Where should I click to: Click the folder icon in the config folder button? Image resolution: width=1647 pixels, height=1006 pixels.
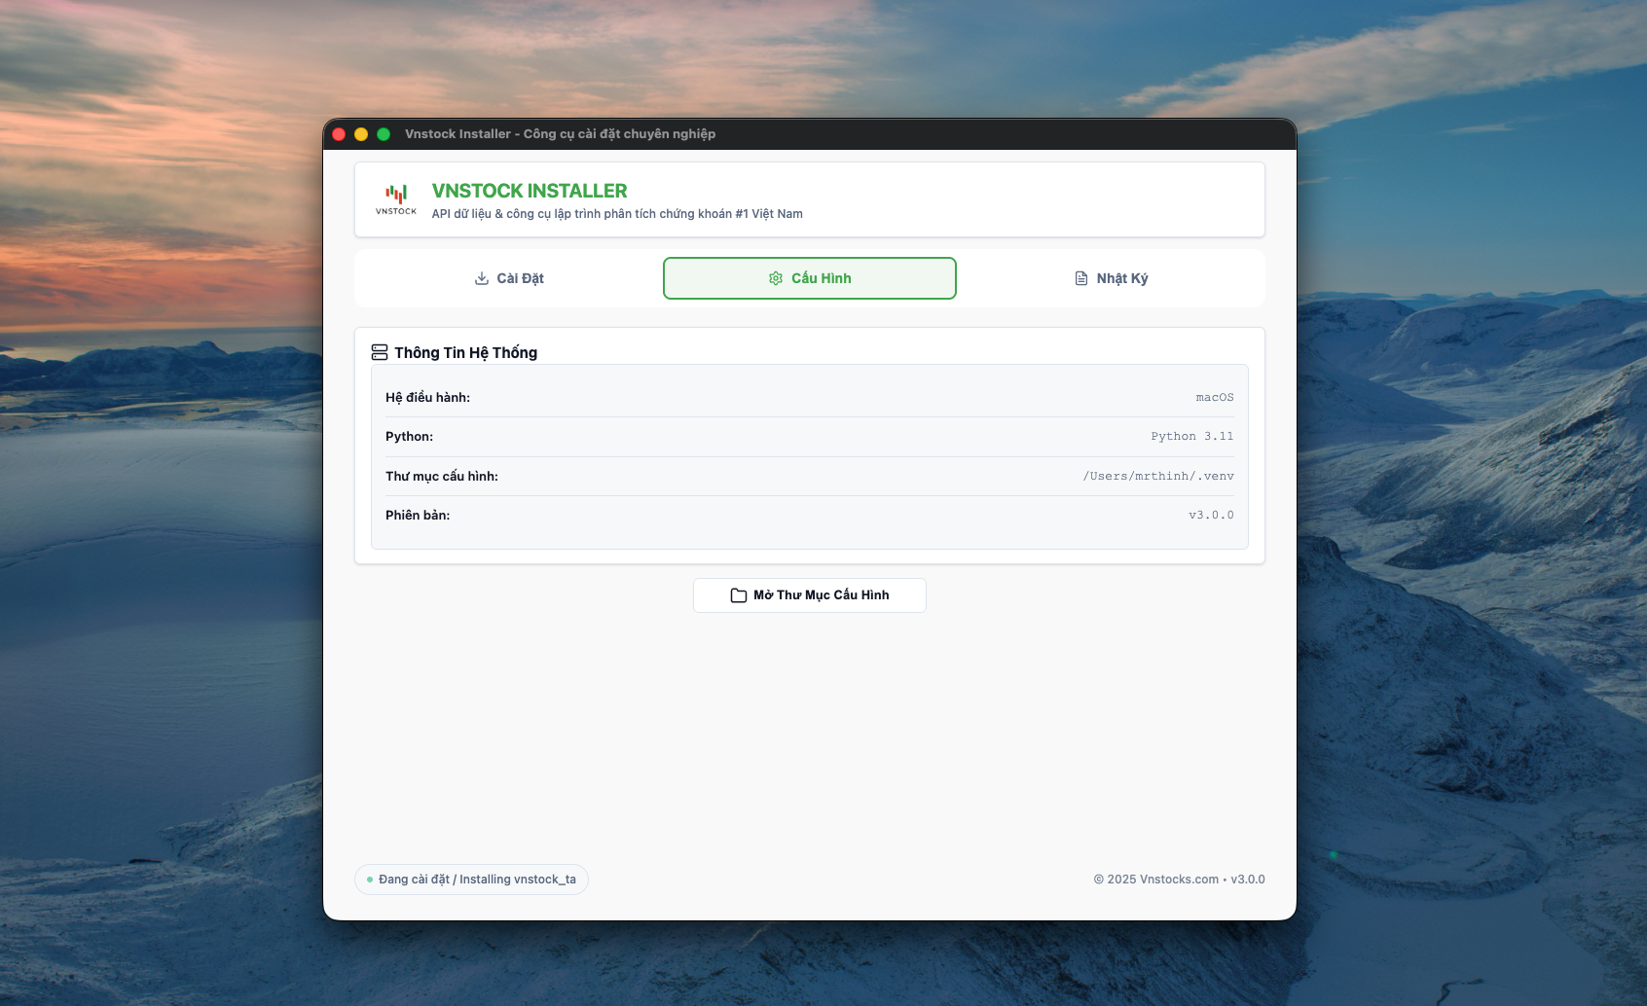click(x=739, y=595)
